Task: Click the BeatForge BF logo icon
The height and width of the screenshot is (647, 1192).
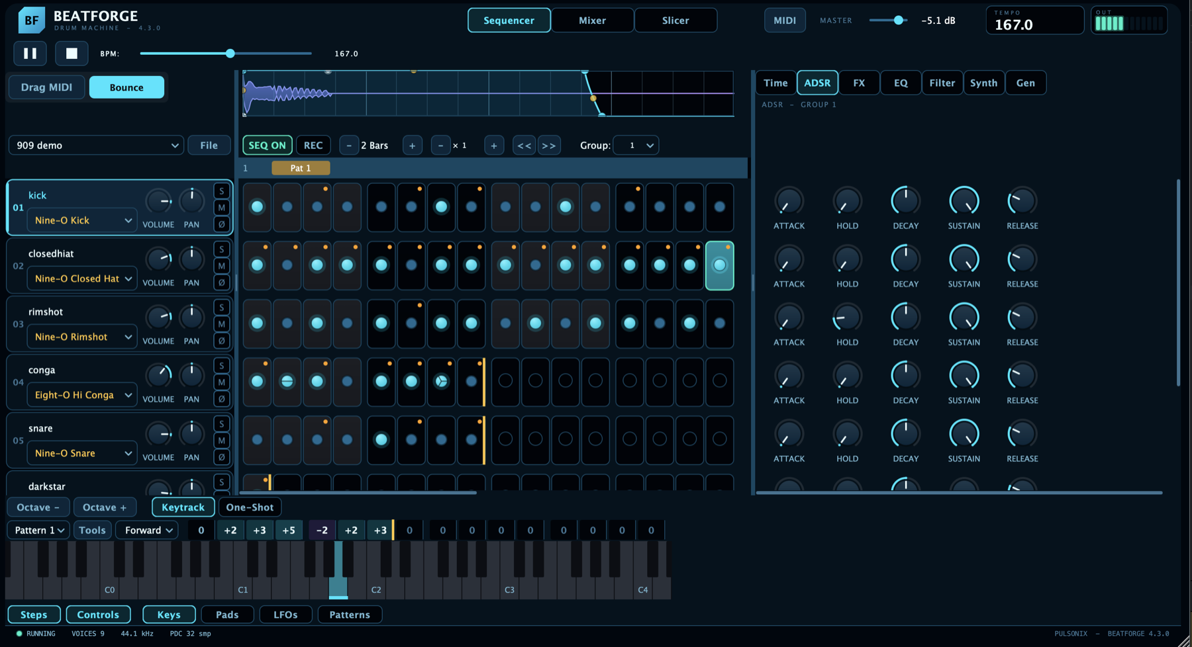Action: pos(31,21)
